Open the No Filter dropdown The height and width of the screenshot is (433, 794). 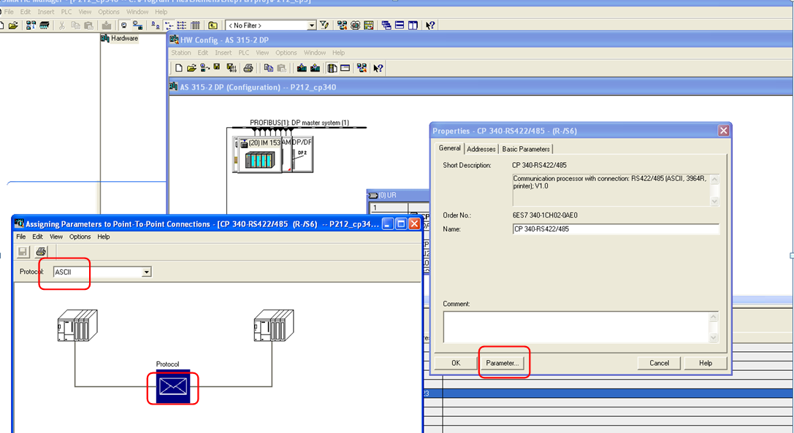click(x=311, y=26)
